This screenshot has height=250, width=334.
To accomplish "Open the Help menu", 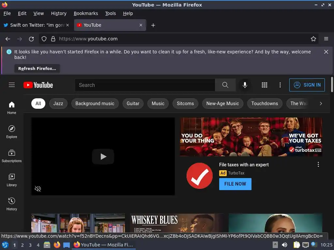I will coord(128,13).
